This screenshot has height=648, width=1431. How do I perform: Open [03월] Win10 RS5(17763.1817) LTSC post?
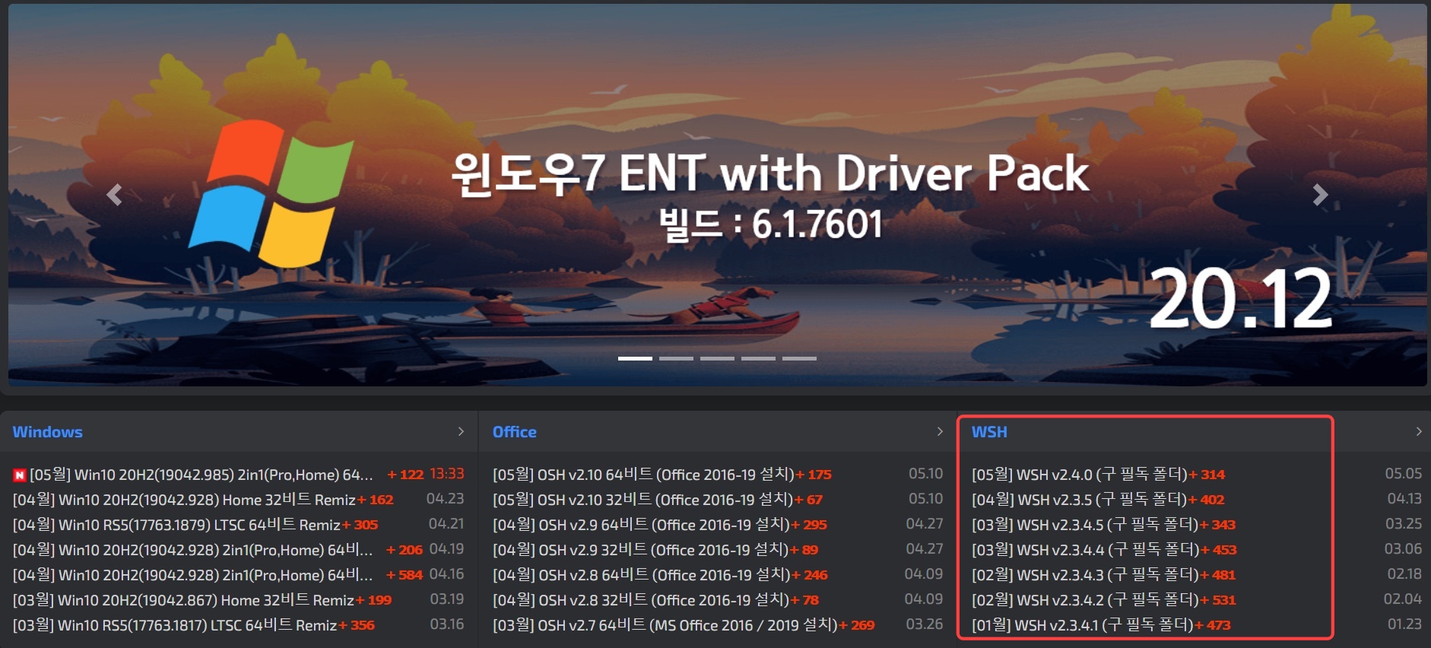pos(175,625)
